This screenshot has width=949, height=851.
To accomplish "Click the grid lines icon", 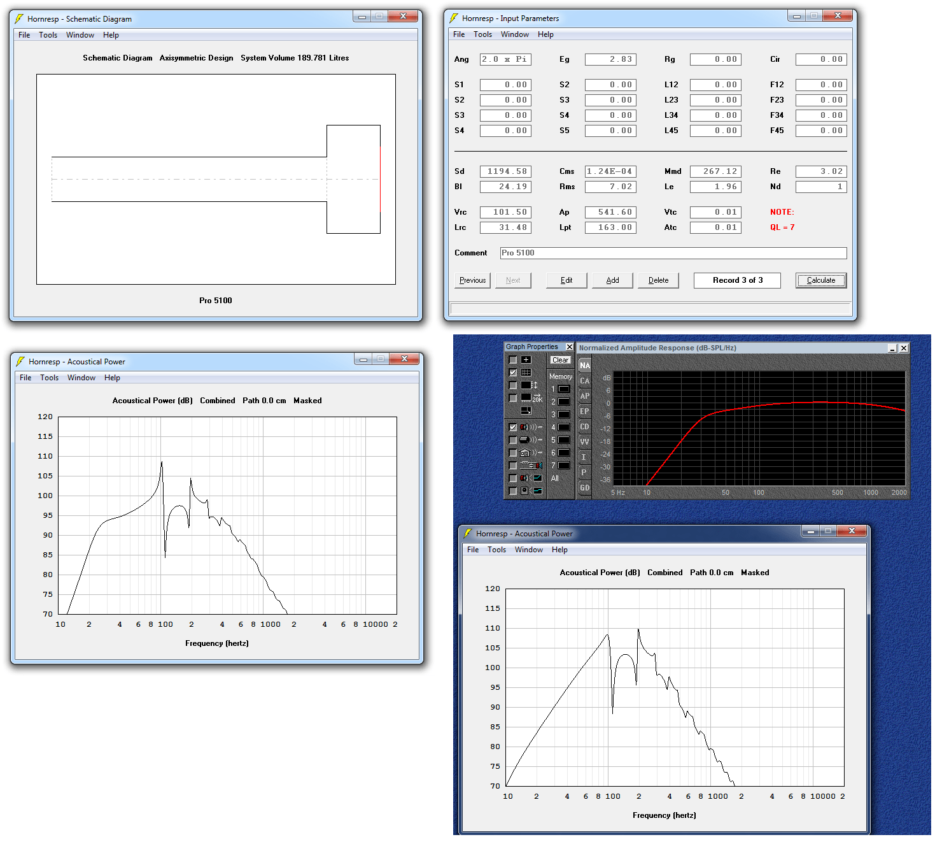I will 526,372.
